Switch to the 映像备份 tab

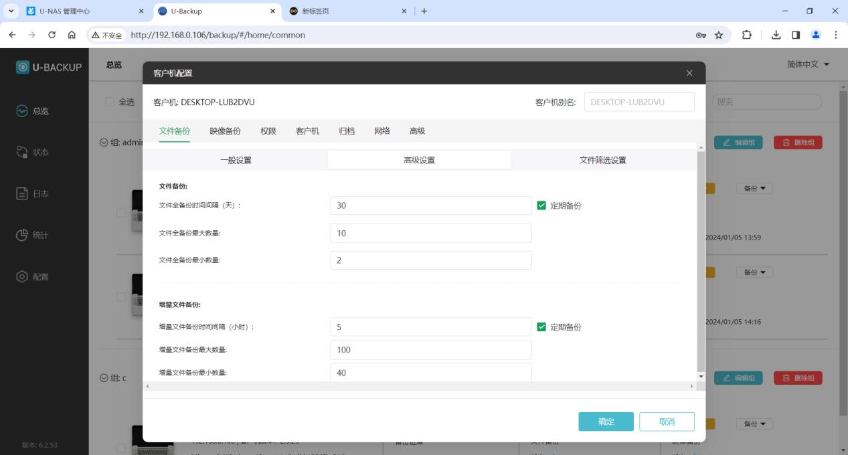(225, 131)
